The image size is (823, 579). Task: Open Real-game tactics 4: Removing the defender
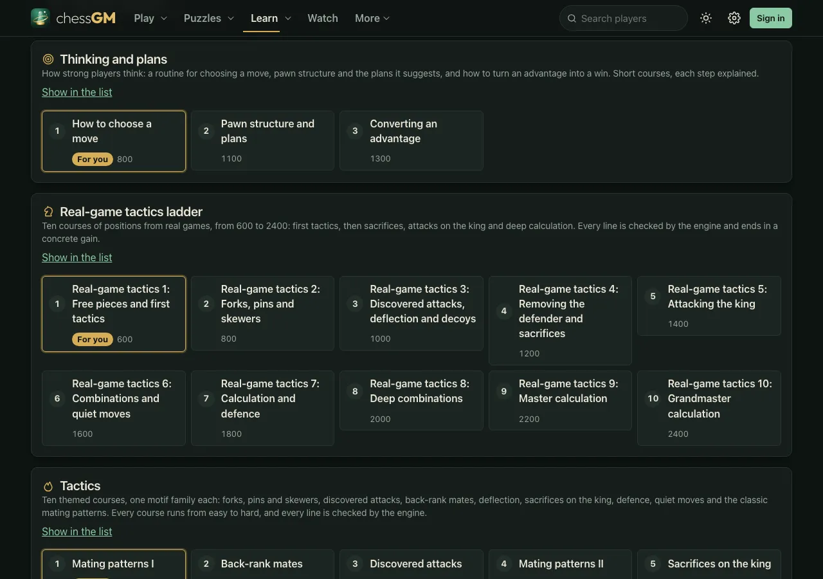[560, 320]
